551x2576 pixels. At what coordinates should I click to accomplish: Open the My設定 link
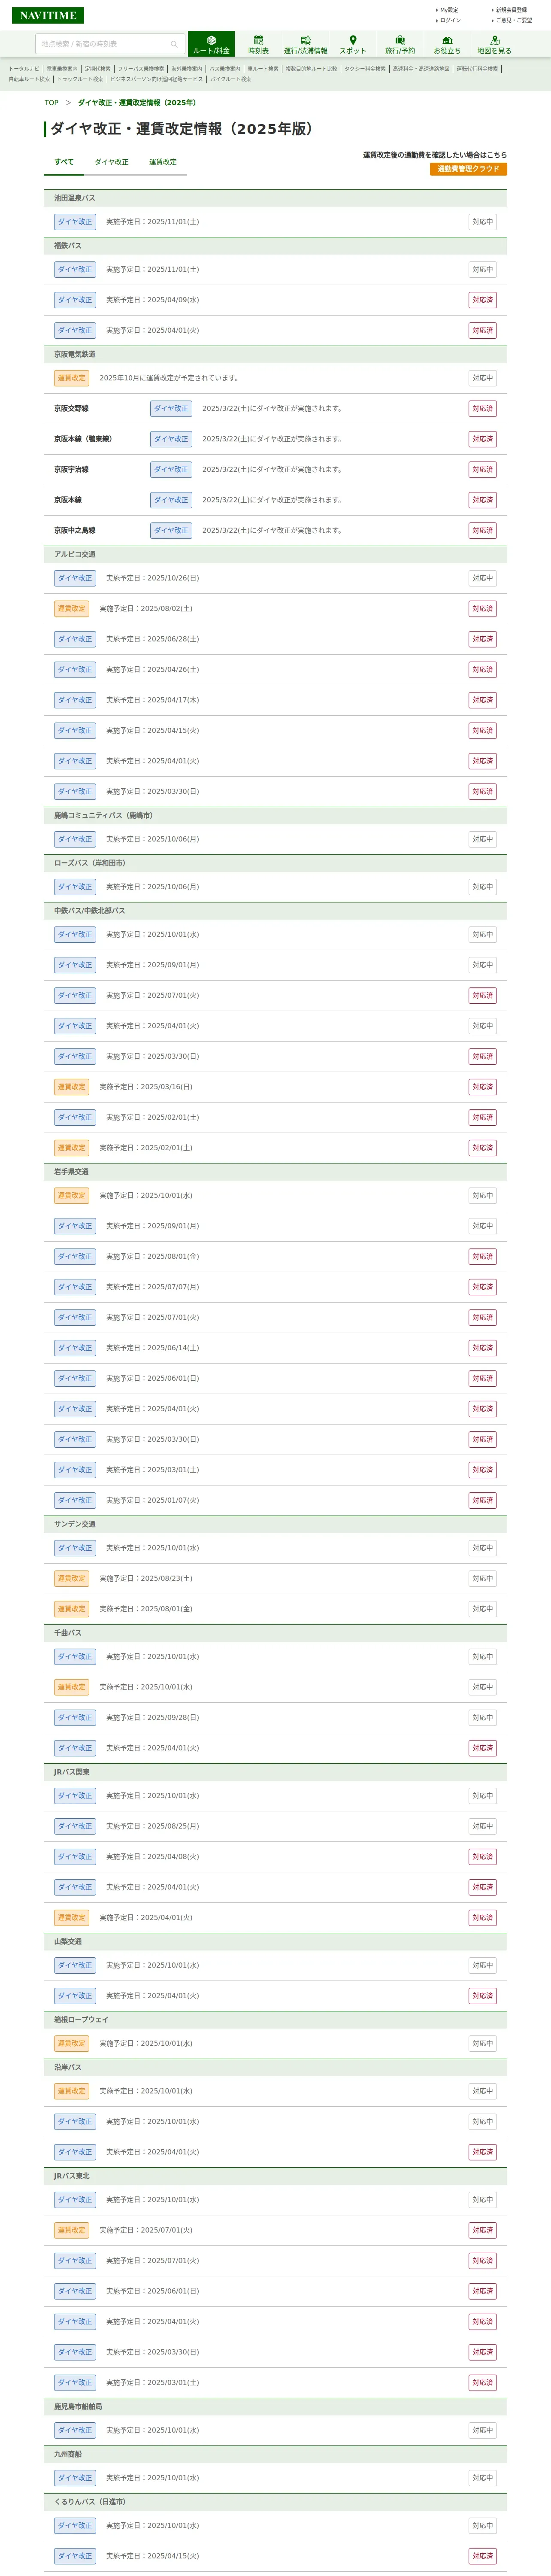[449, 10]
